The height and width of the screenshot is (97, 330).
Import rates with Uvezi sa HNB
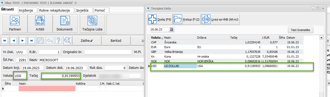pyautogui.click(x=220, y=19)
